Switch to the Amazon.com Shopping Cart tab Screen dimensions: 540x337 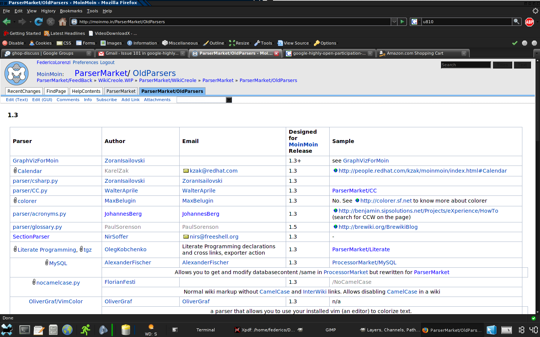coord(415,53)
